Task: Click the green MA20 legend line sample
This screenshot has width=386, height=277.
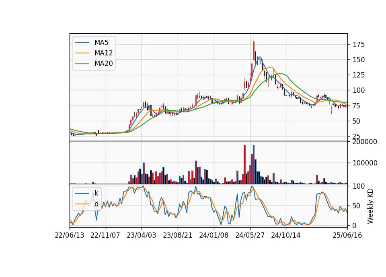Action: tap(82, 64)
